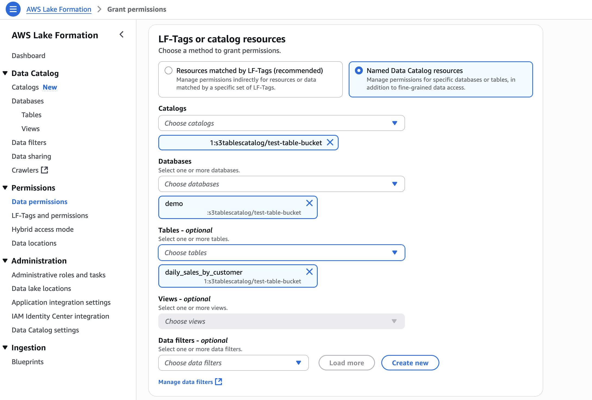Select Resources matched by LF-Tags radio

[x=169, y=71]
